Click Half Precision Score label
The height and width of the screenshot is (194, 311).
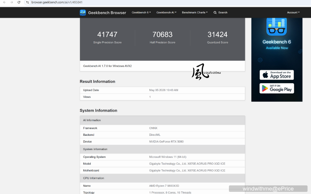pos(162,42)
